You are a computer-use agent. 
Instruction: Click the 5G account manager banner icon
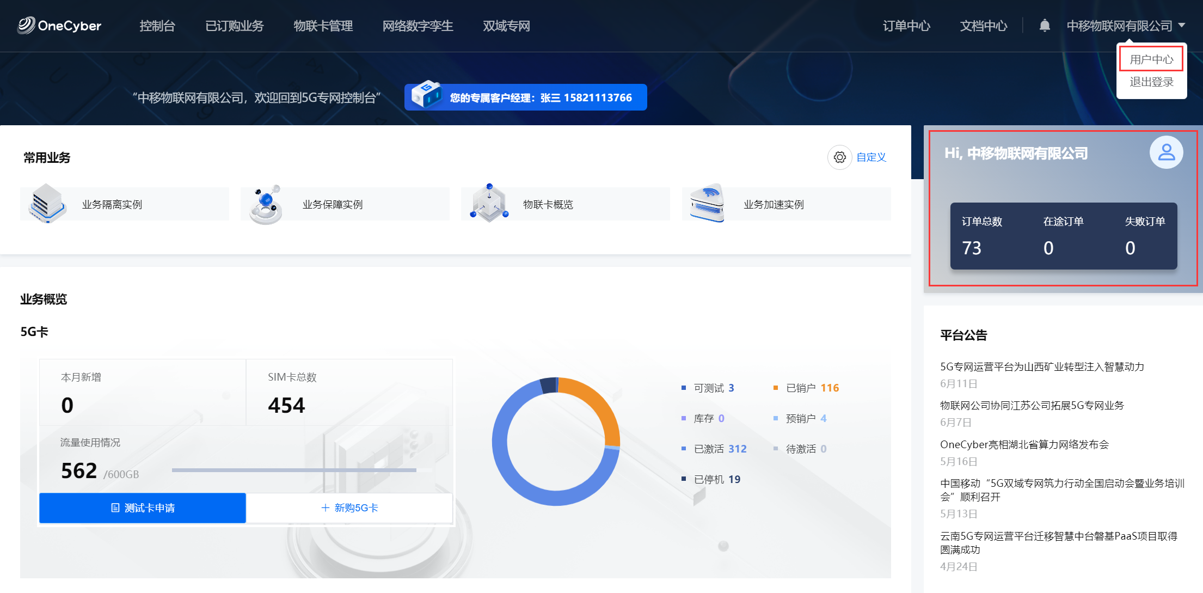click(426, 95)
